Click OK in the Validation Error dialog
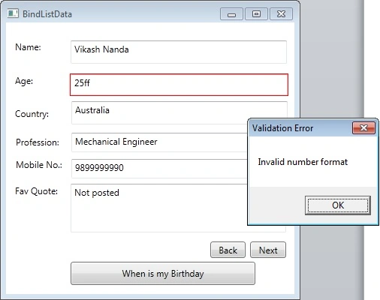Viewport: 380px width, 300px height. [338, 205]
